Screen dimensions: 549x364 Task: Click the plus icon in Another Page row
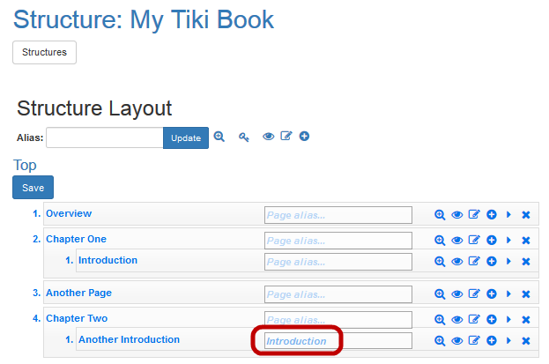coord(492,294)
